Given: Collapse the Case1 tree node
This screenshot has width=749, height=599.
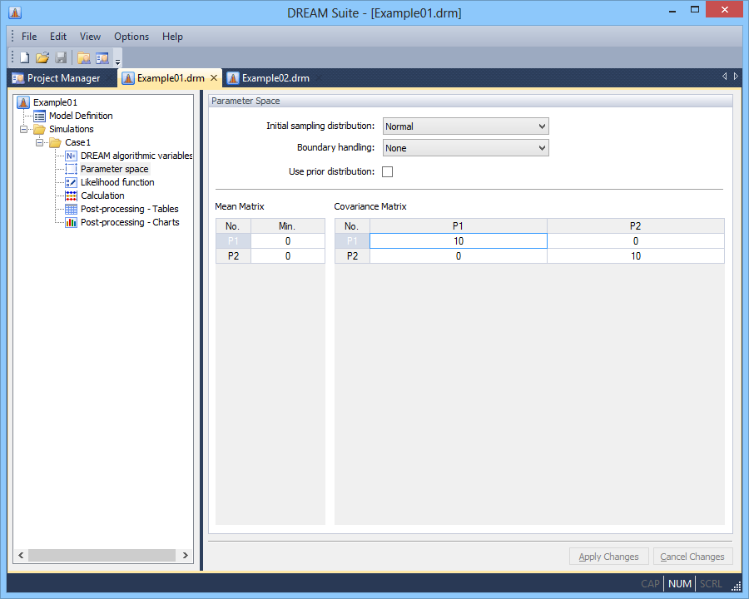Looking at the screenshot, I should [x=39, y=142].
